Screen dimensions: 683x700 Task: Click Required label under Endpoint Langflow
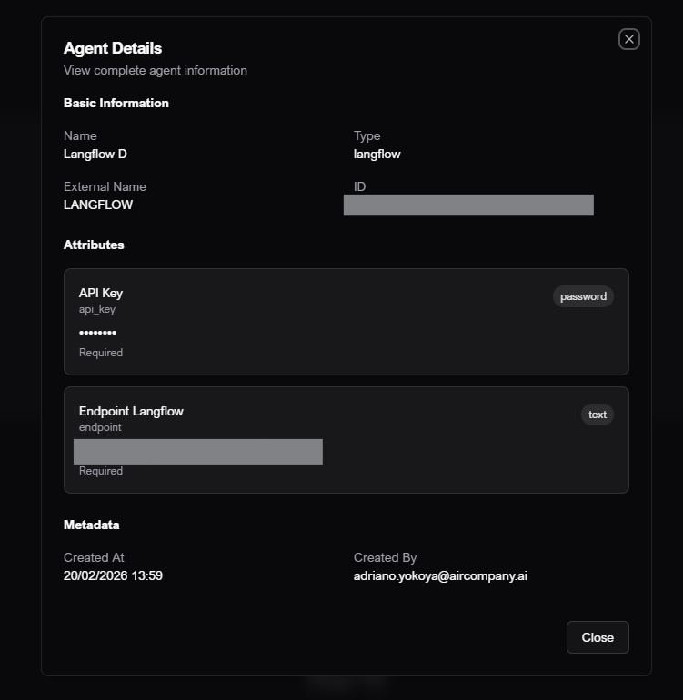tap(101, 471)
